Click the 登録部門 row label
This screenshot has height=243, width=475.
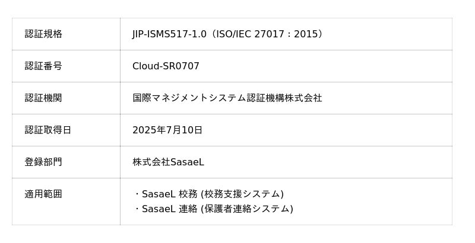click(x=43, y=162)
